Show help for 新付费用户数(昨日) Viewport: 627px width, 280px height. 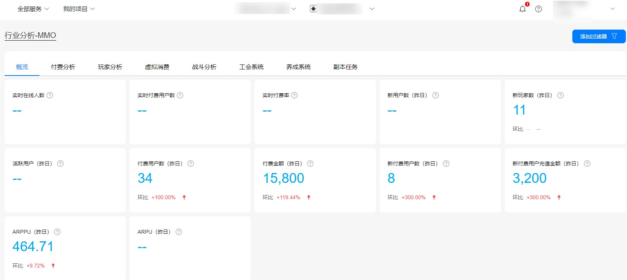pyautogui.click(x=446, y=164)
